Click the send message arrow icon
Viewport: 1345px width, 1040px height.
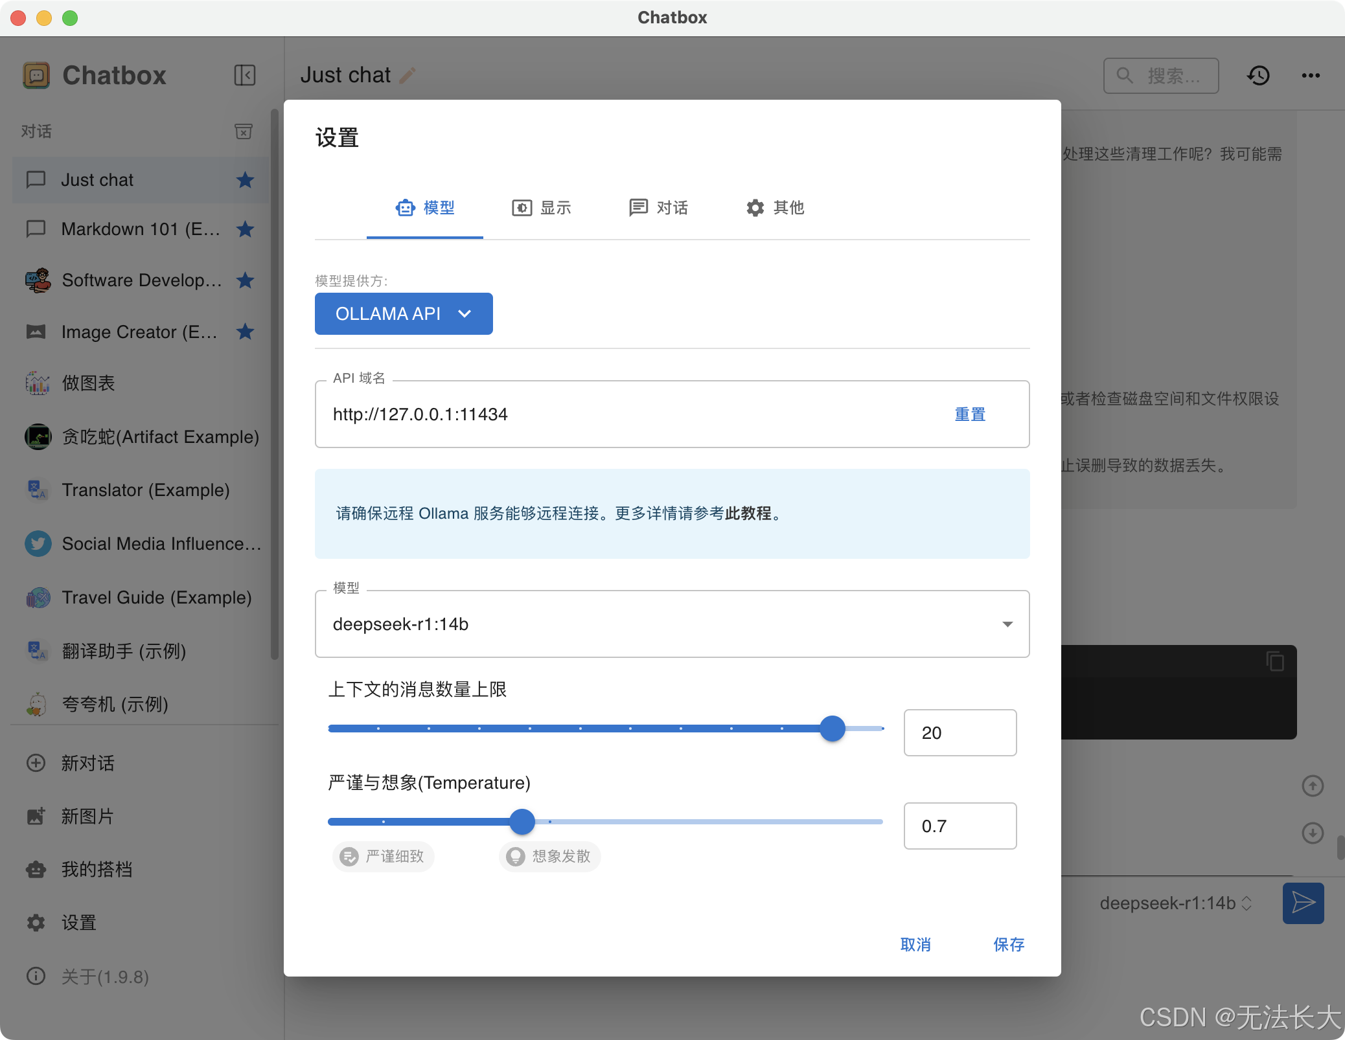1303,903
